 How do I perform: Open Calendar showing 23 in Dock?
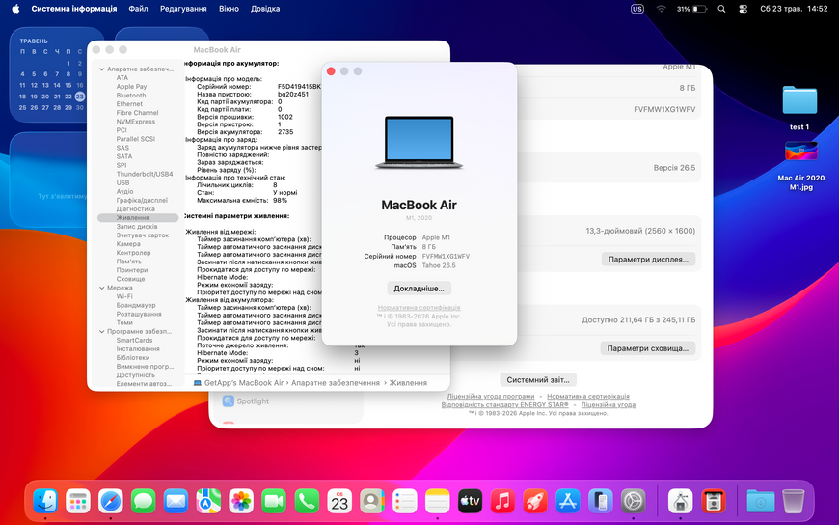click(339, 502)
